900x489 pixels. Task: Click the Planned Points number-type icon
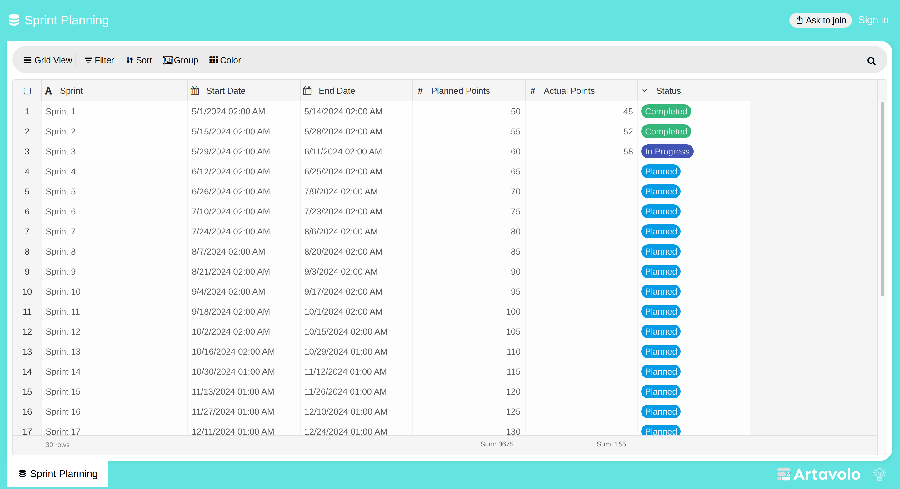(x=420, y=91)
